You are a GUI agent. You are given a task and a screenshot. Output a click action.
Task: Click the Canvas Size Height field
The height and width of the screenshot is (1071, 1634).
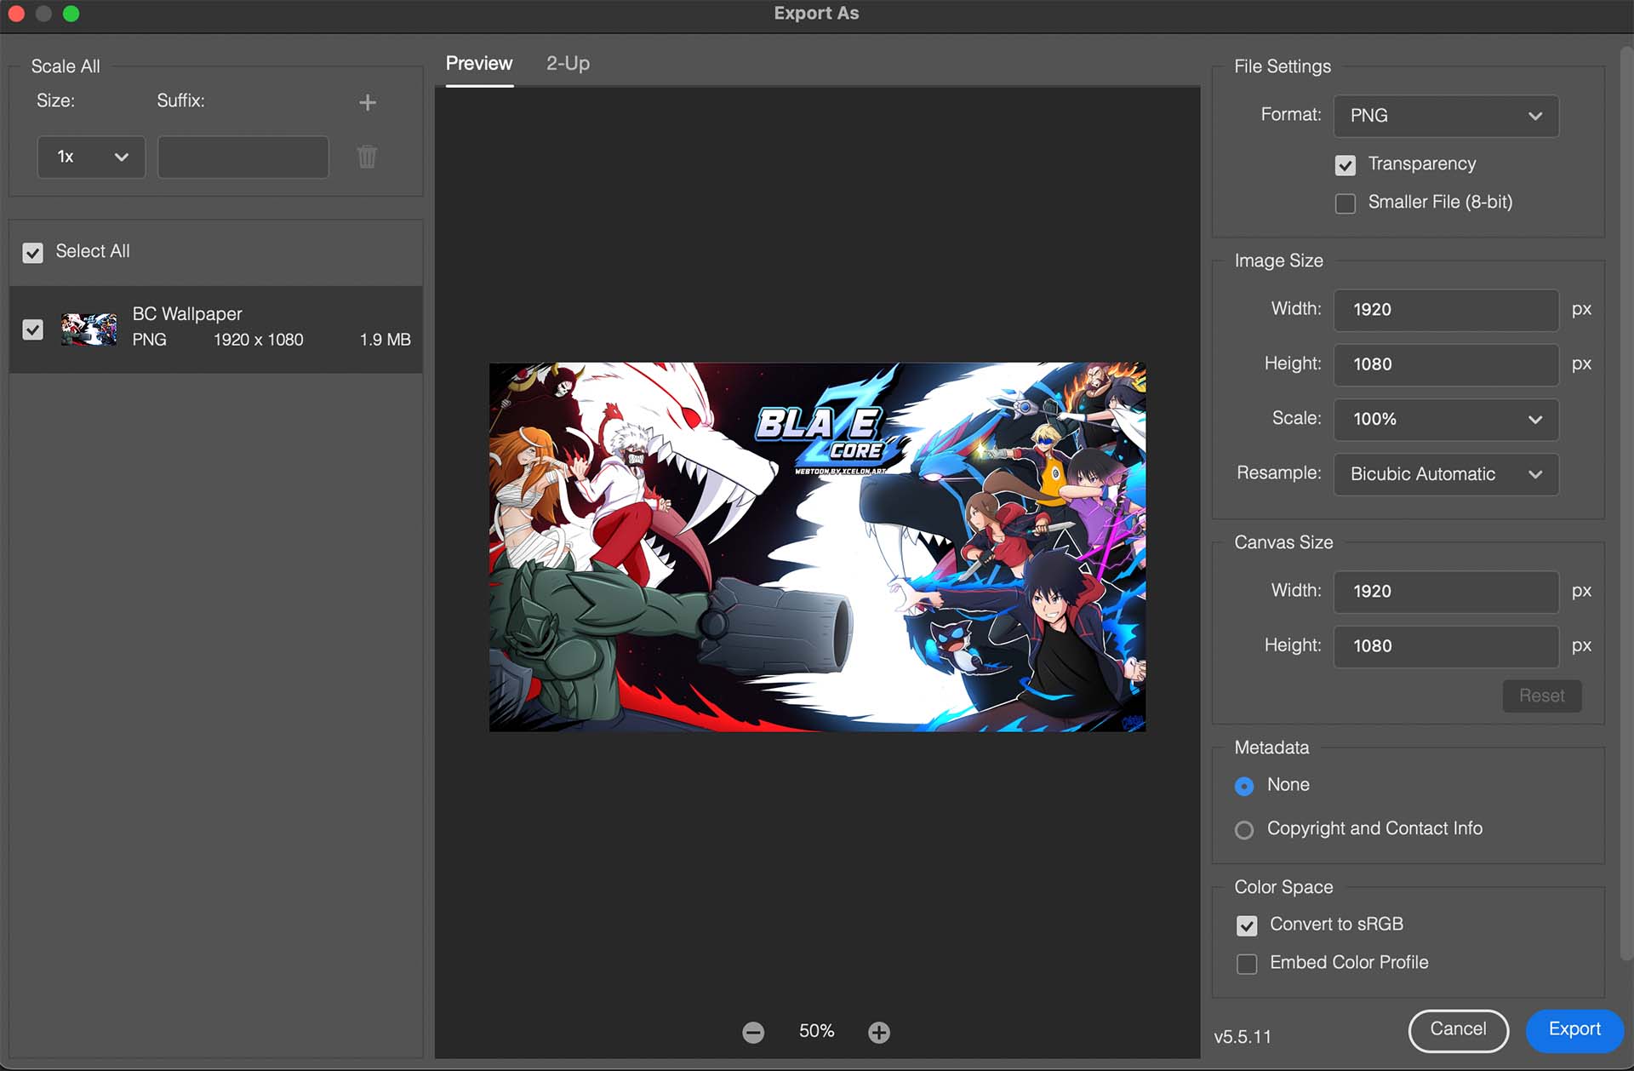coord(1446,646)
